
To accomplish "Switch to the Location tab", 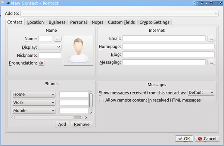I will tap(35, 22).
